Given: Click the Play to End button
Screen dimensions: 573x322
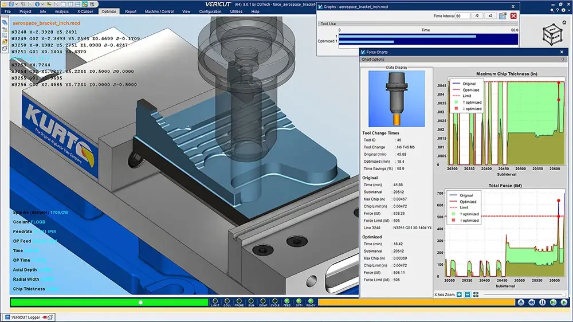Looking at the screenshot, I should [564, 303].
